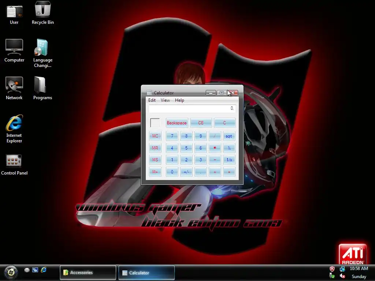The height and width of the screenshot is (281, 375).
Task: Switch to Accessories taskbar window
Action: coord(88,272)
